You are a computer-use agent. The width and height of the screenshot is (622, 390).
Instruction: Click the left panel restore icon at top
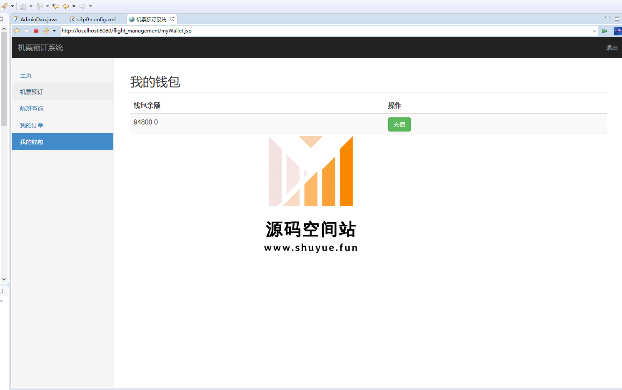1,18
